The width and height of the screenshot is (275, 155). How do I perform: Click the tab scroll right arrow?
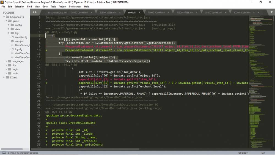(x=36, y=12)
